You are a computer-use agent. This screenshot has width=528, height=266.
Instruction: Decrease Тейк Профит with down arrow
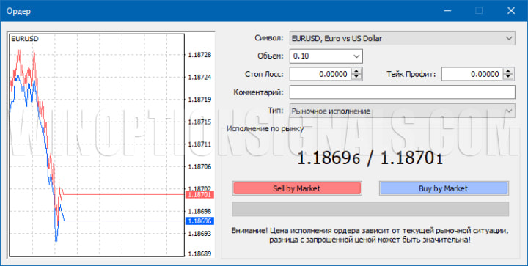pyautogui.click(x=508, y=77)
